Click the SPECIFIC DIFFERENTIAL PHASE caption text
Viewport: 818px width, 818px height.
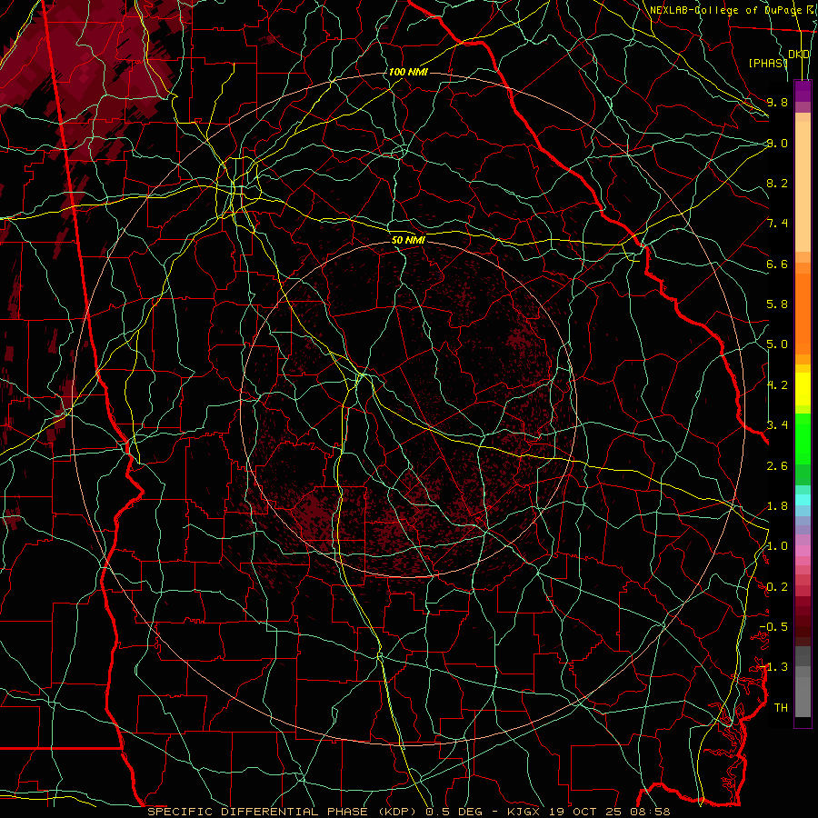tap(258, 812)
